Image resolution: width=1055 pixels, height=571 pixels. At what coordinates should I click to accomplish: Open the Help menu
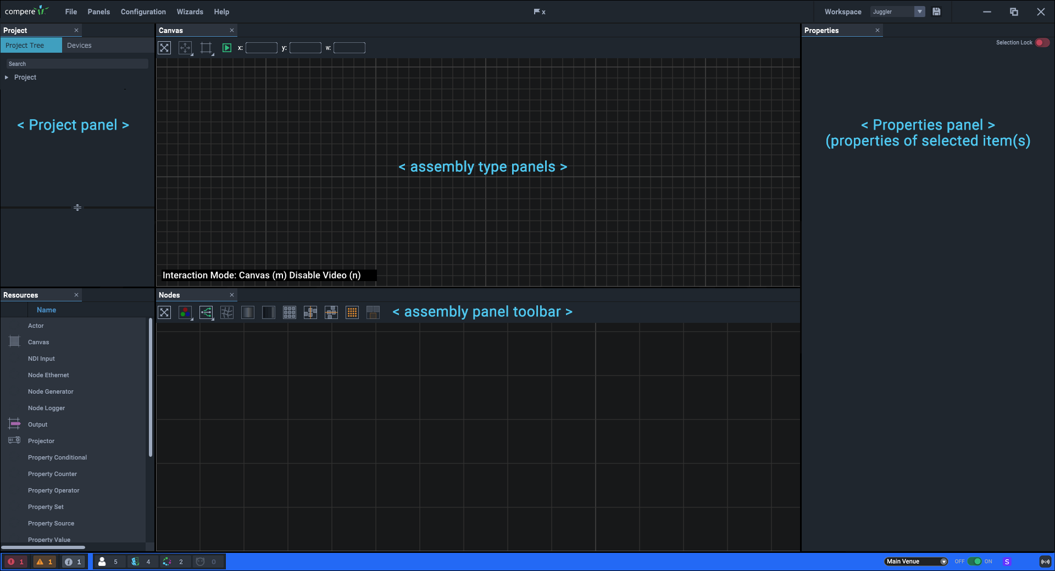[x=221, y=12]
